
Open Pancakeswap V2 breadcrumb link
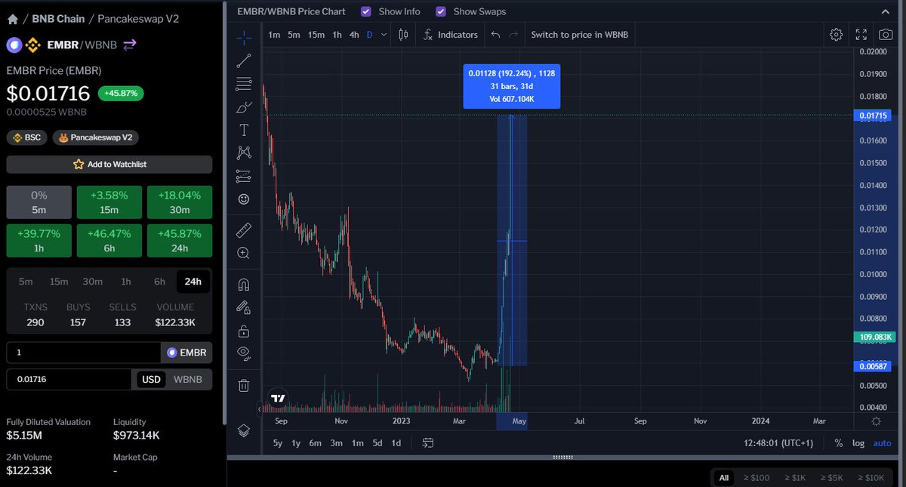[139, 19]
